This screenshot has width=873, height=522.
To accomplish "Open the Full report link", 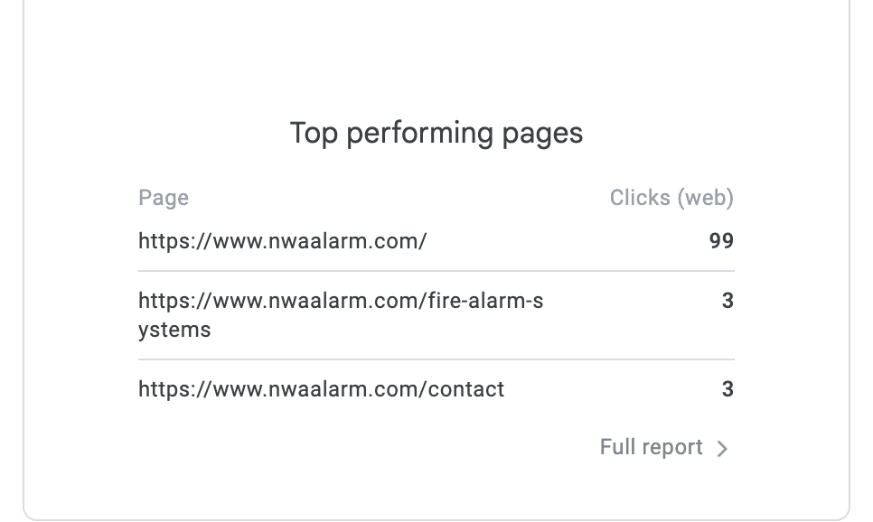I will [651, 448].
